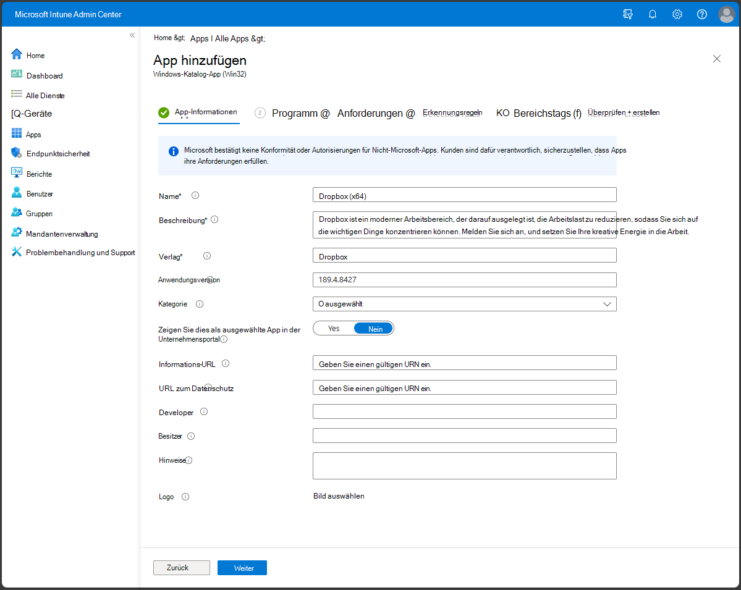This screenshot has height=590, width=741.
Task: Open the Erkennungsregeln tab
Action: coord(452,113)
